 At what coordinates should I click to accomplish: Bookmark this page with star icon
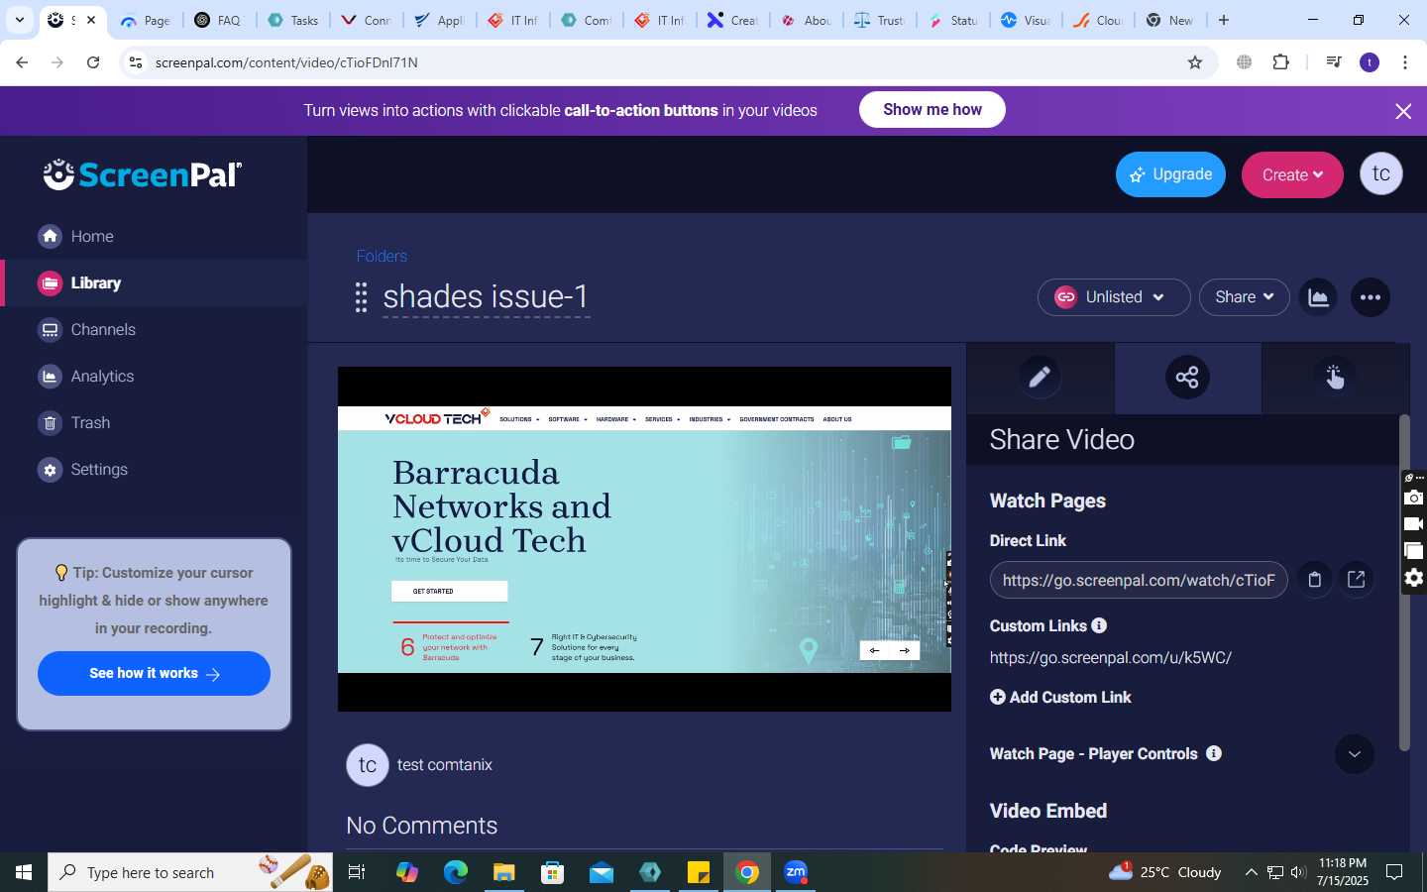pos(1195,62)
